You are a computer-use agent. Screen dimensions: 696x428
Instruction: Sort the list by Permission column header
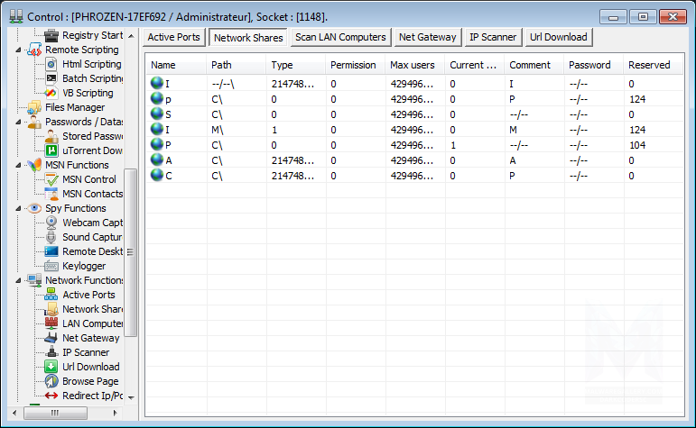(353, 65)
